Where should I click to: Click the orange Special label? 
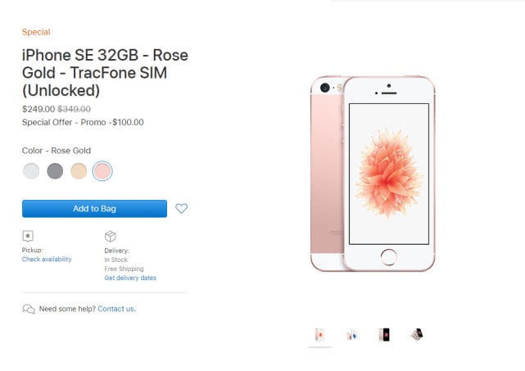pos(36,33)
